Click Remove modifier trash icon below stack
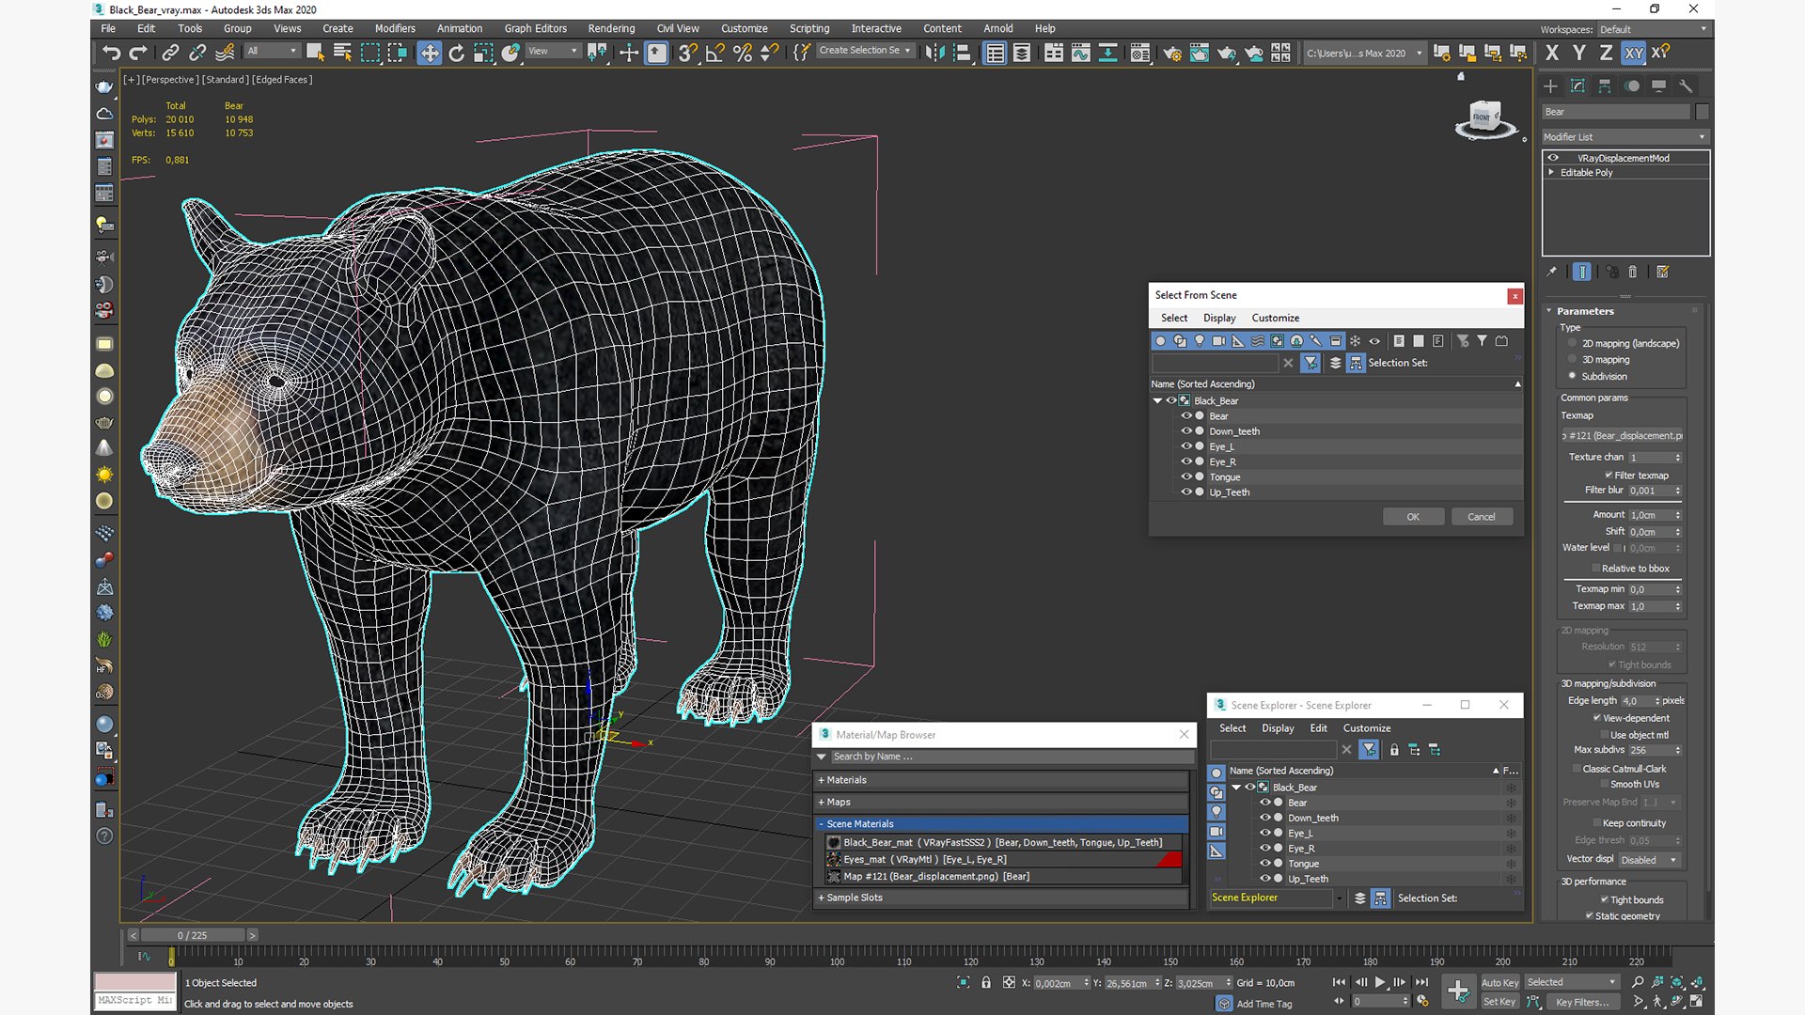 (1633, 272)
